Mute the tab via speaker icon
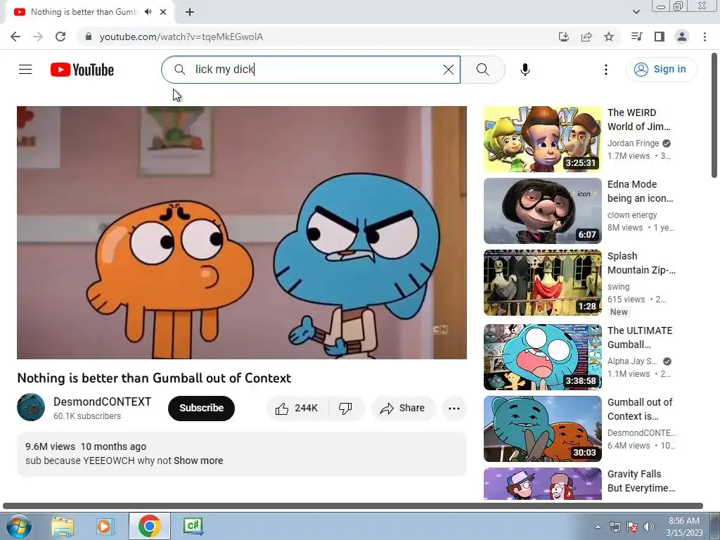The width and height of the screenshot is (720, 540). 148,12
